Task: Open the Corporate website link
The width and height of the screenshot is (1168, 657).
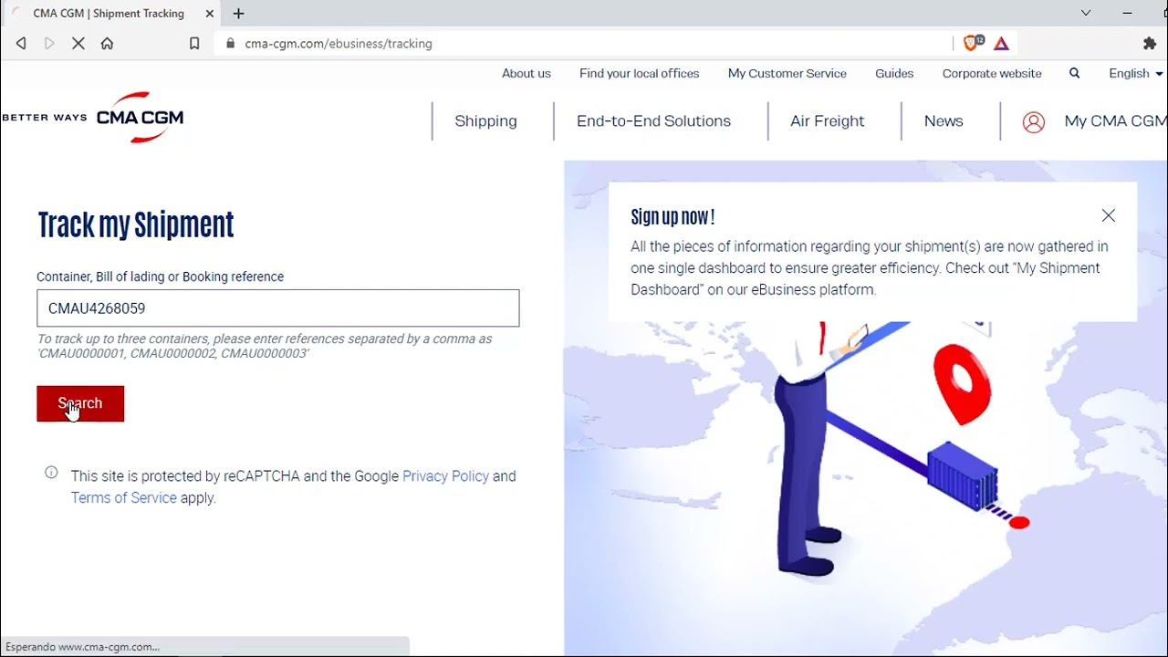Action: tap(992, 73)
